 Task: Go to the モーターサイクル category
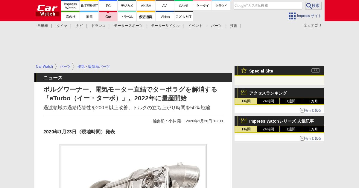pyautogui.click(x=165, y=26)
